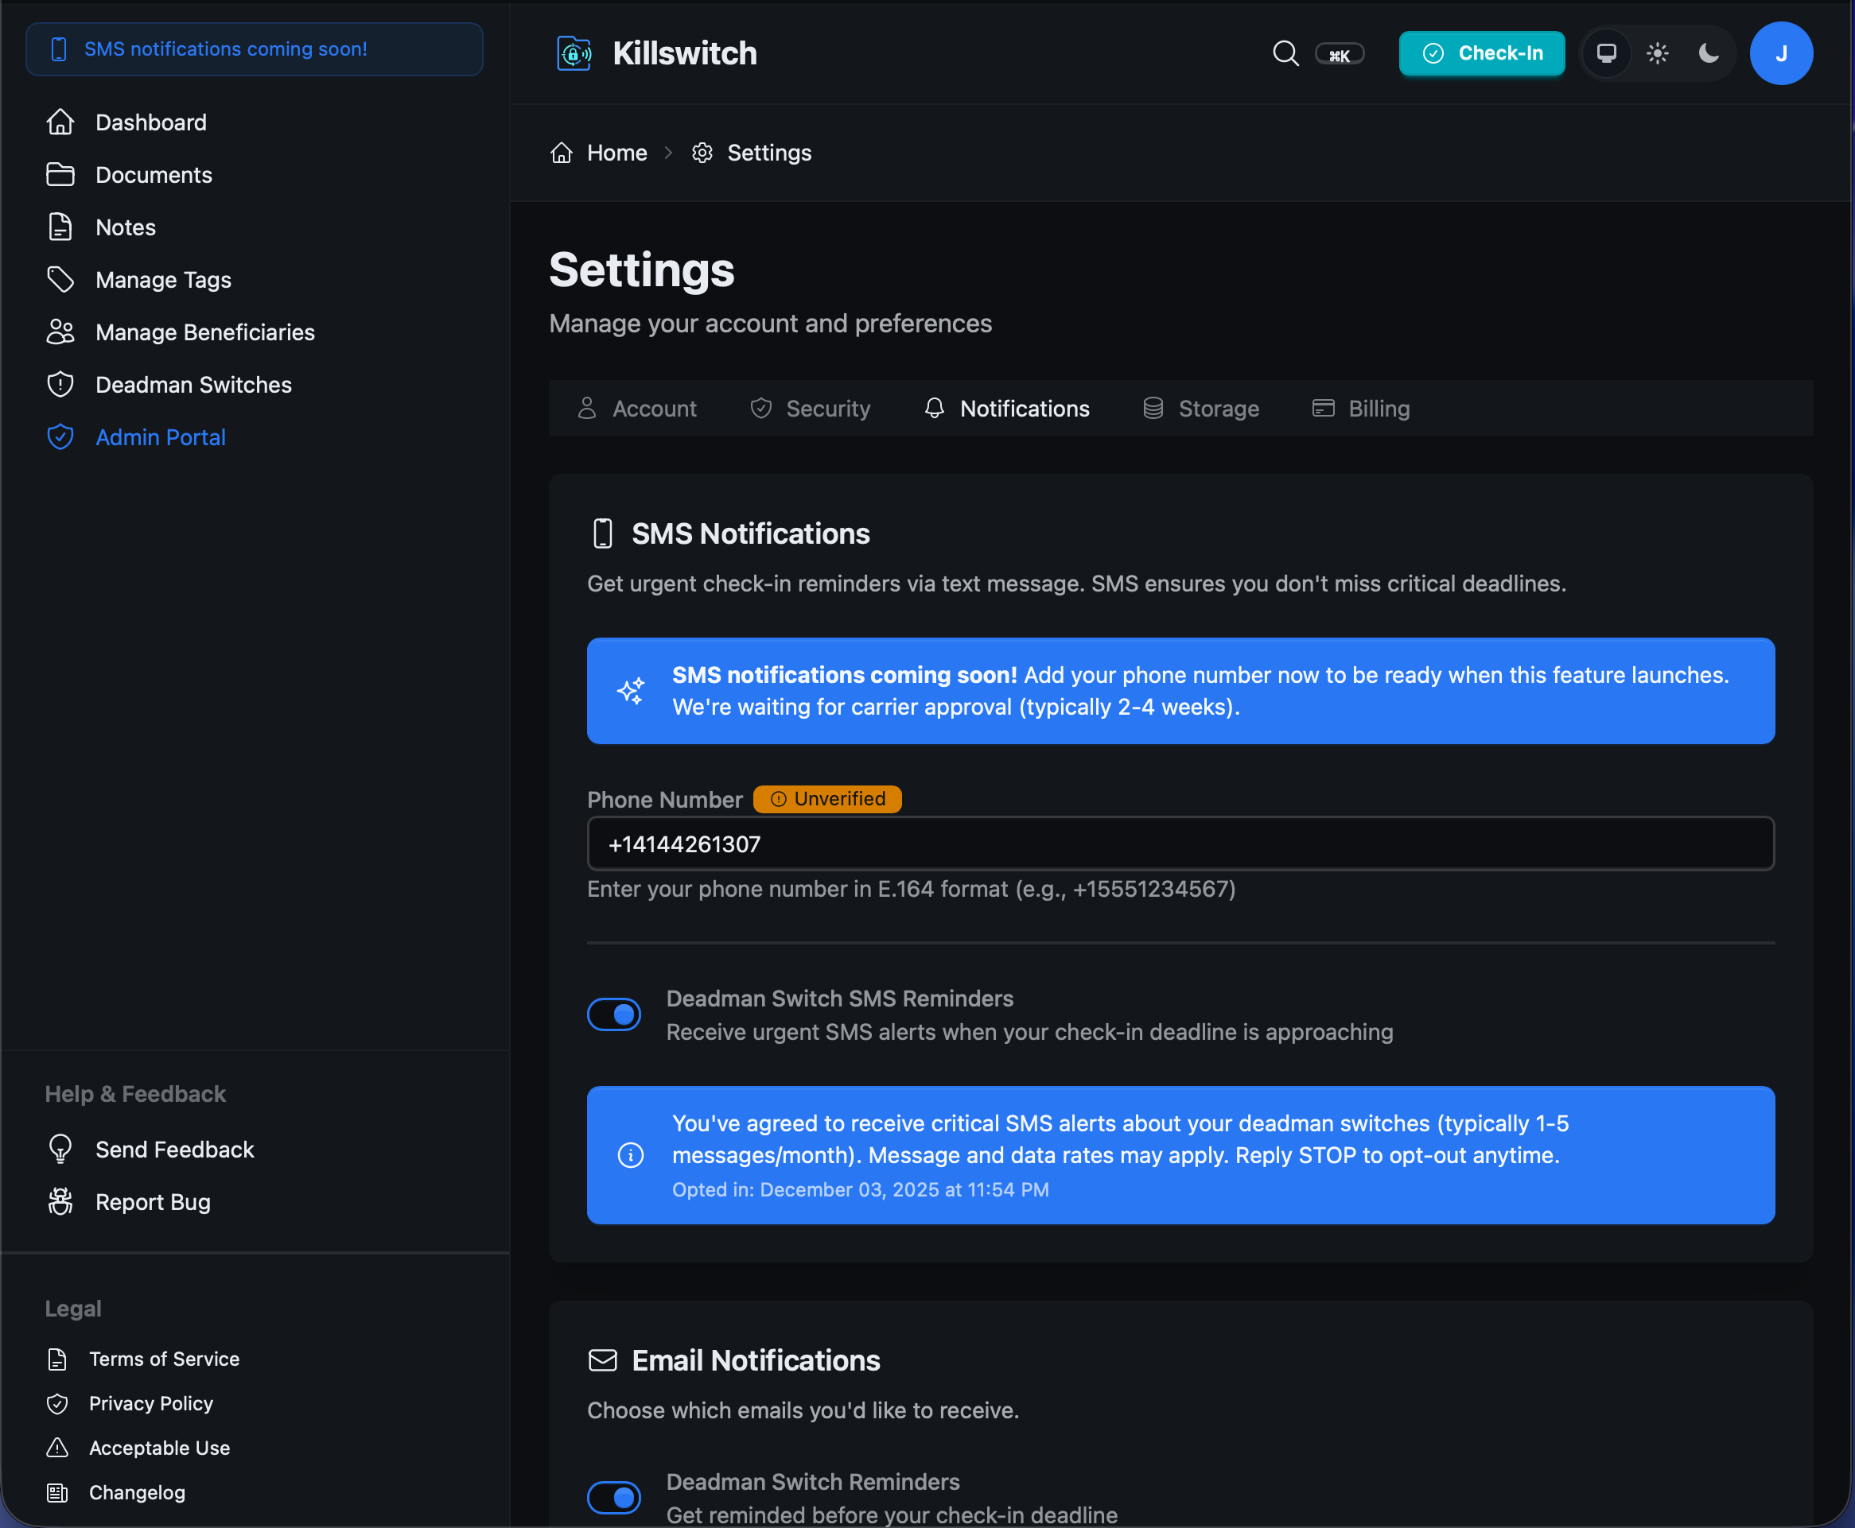Click the E.164 format hint text
Image resolution: width=1855 pixels, height=1528 pixels.
point(912,889)
